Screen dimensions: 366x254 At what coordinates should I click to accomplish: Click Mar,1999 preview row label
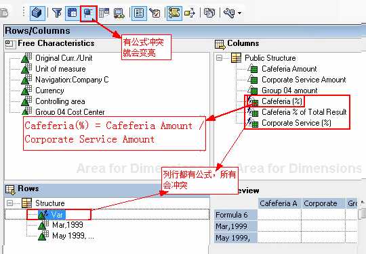point(236,226)
